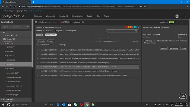Viewport: 190px width, 107px height.
Task: Open the Windows Start menu
Action: pyautogui.click(x=3, y=105)
